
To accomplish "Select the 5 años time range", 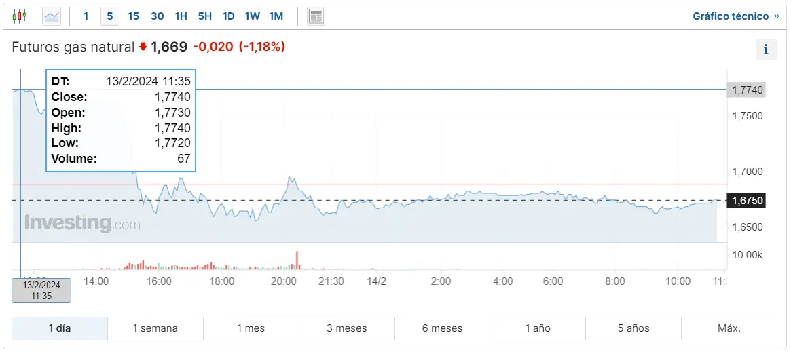I will point(633,328).
